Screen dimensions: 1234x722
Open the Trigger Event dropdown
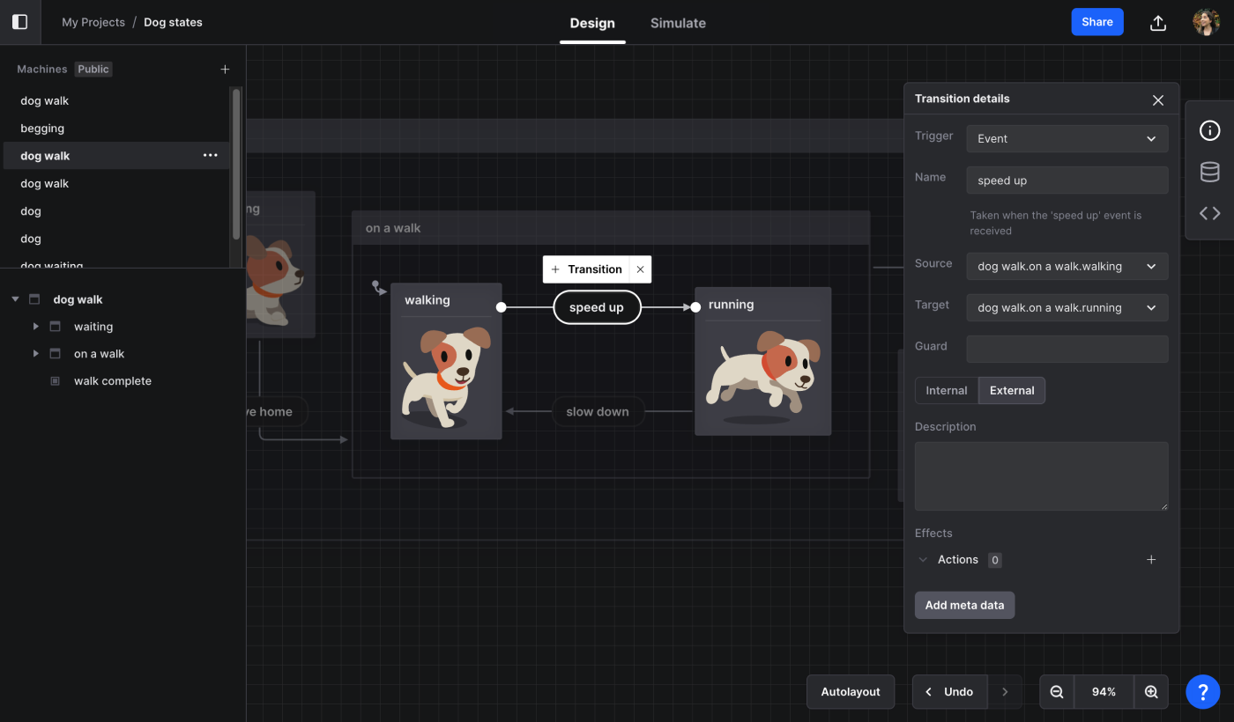(x=1067, y=139)
